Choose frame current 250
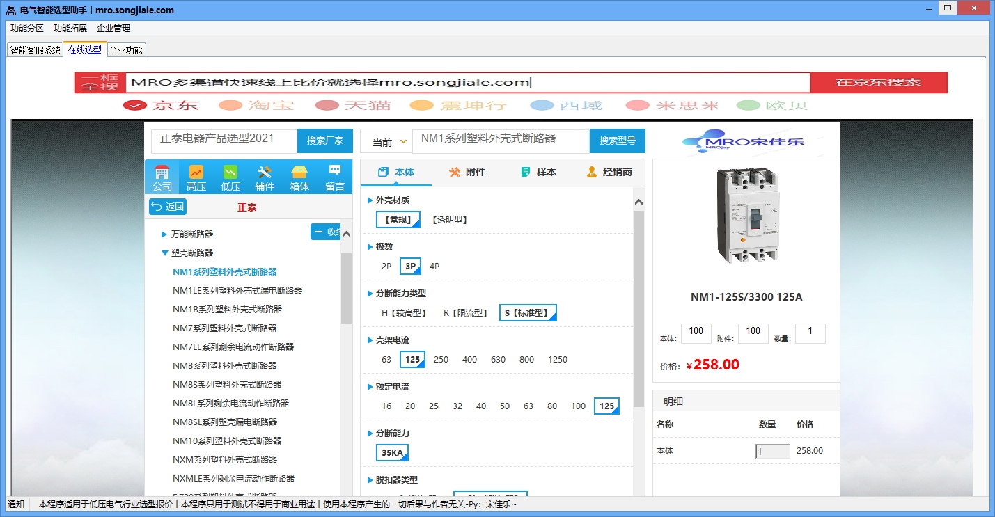995x517 pixels. click(x=441, y=360)
